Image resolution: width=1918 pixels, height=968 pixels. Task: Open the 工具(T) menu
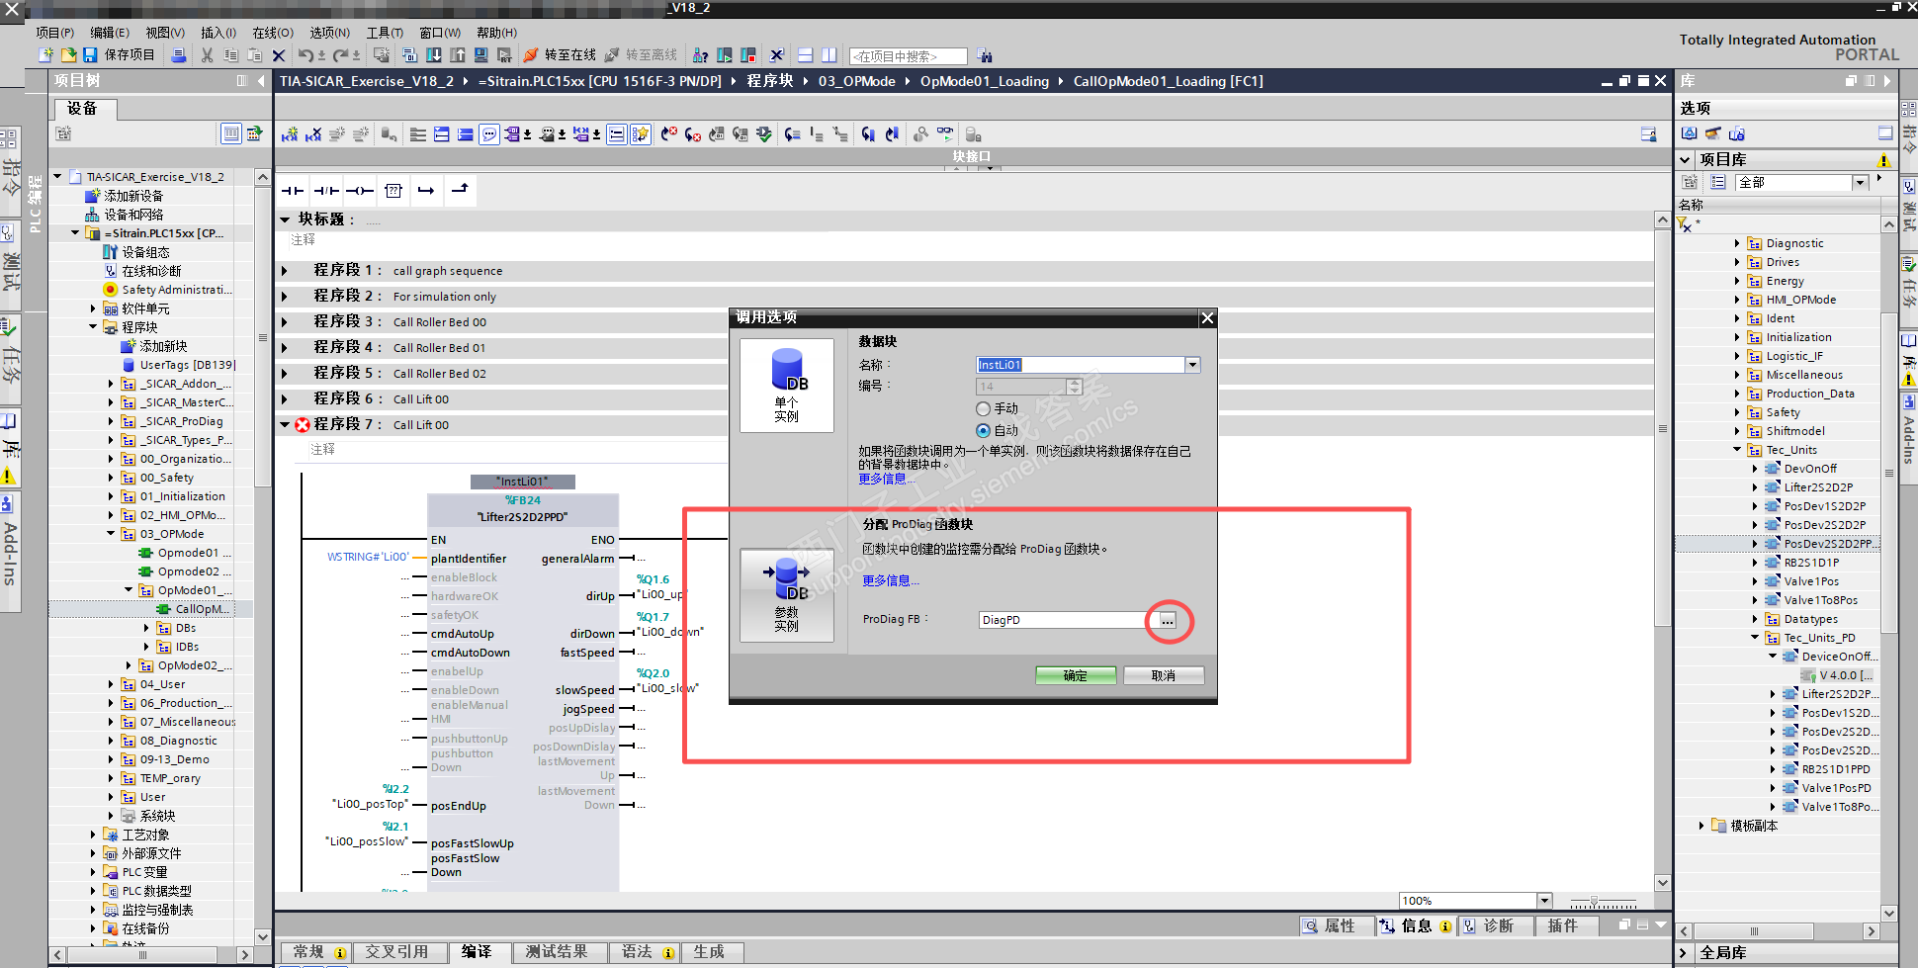point(385,33)
